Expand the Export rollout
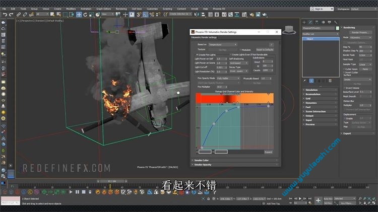378x212 pixels. coord(357,133)
